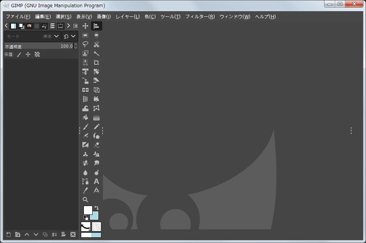The image size is (366, 243).
Task: Open the フィルター(R) menu
Action: pos(200,16)
